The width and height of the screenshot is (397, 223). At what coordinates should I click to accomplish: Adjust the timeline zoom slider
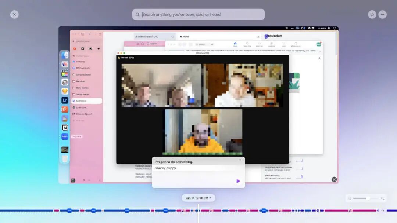pyautogui.click(x=368, y=198)
